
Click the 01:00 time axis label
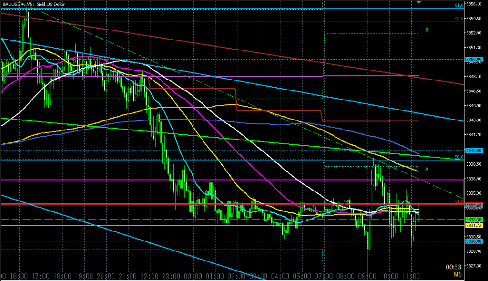click(215, 277)
